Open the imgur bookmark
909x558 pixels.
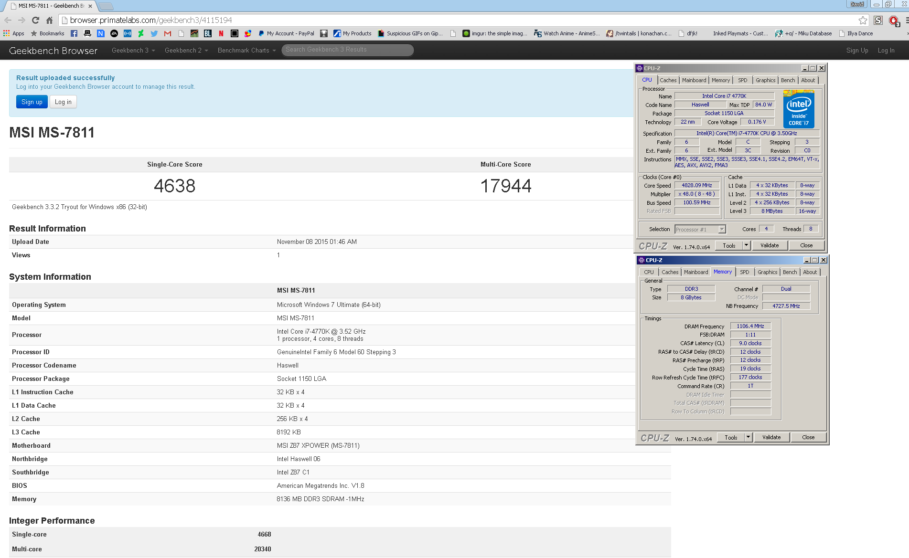coord(495,33)
